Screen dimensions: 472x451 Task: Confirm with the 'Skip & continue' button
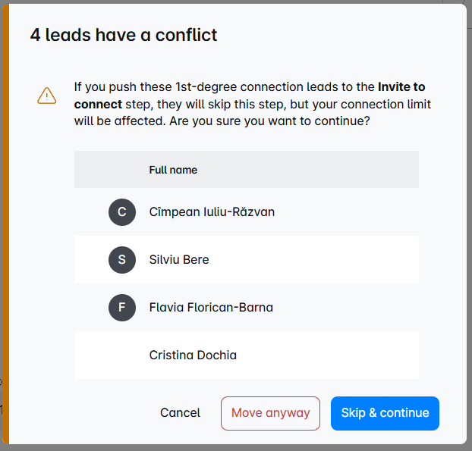pos(385,413)
